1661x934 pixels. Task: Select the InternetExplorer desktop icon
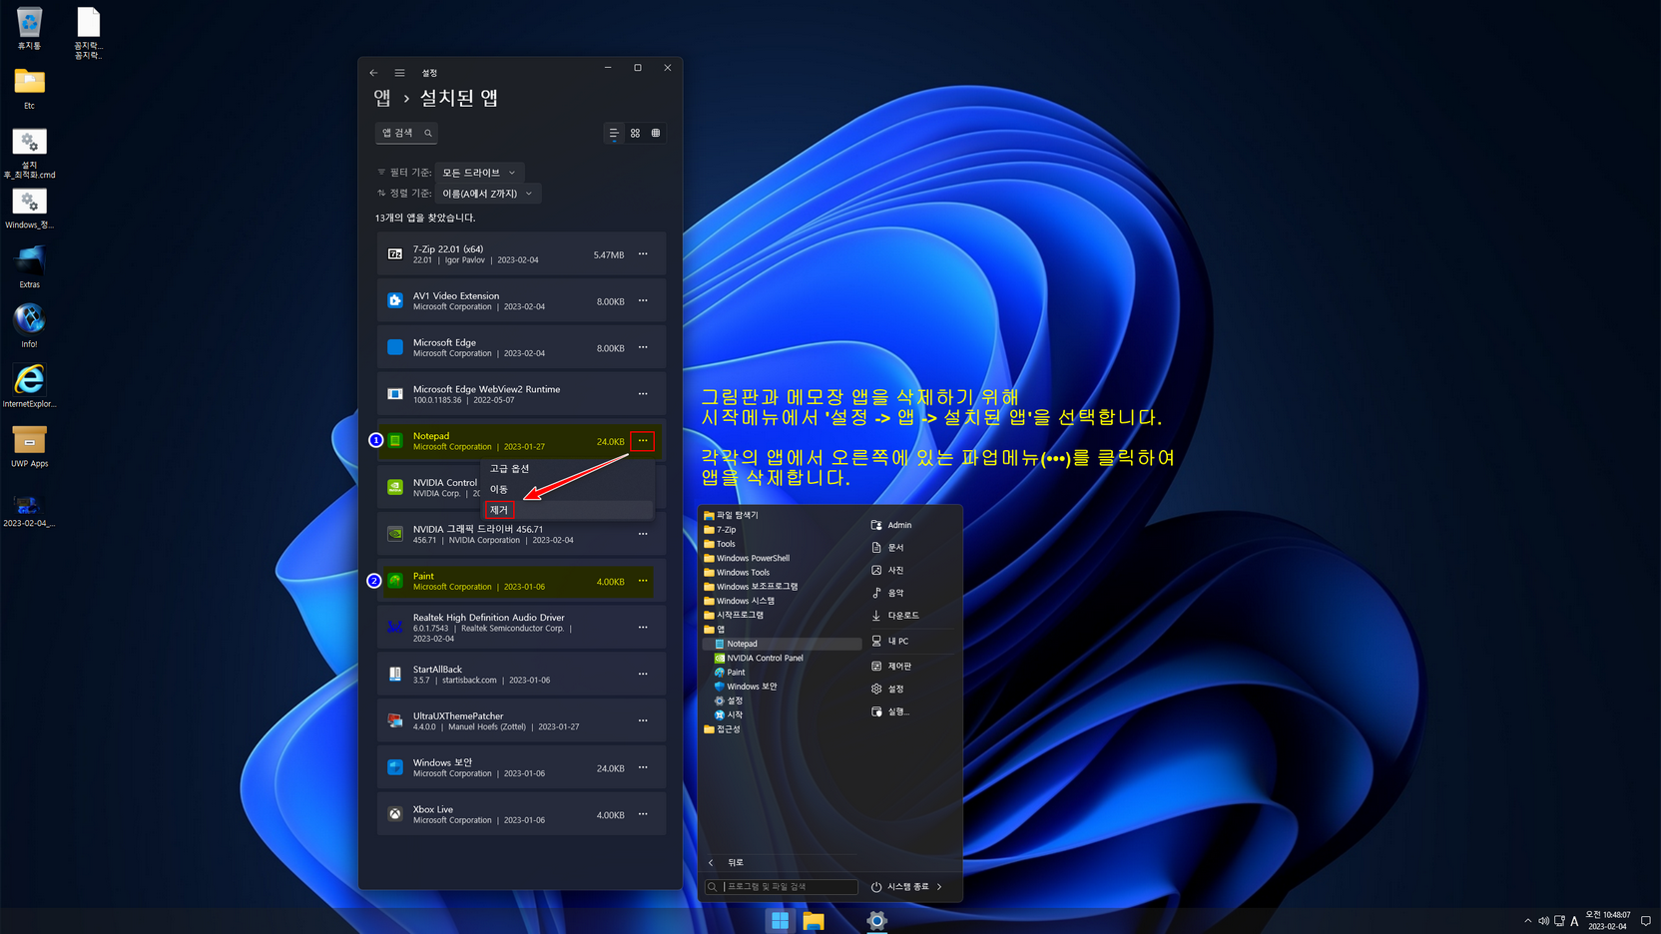click(x=29, y=386)
